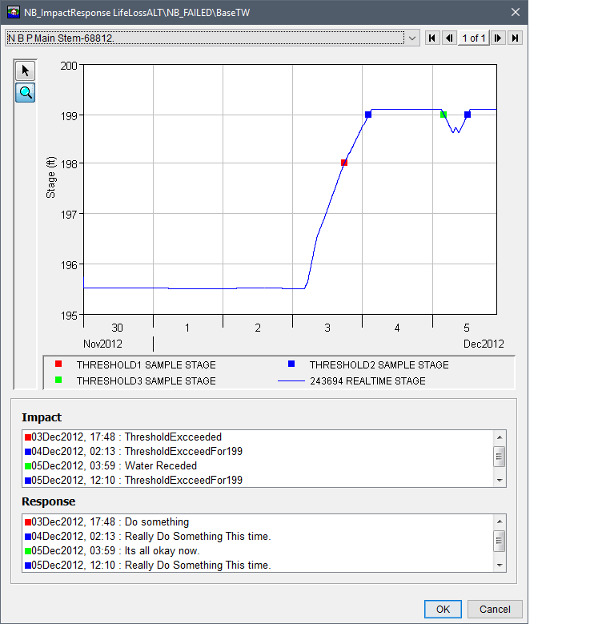Image resolution: width=590 pixels, height=624 pixels.
Task: Click the green Threshold3 marker on chart
Action: coord(444,115)
